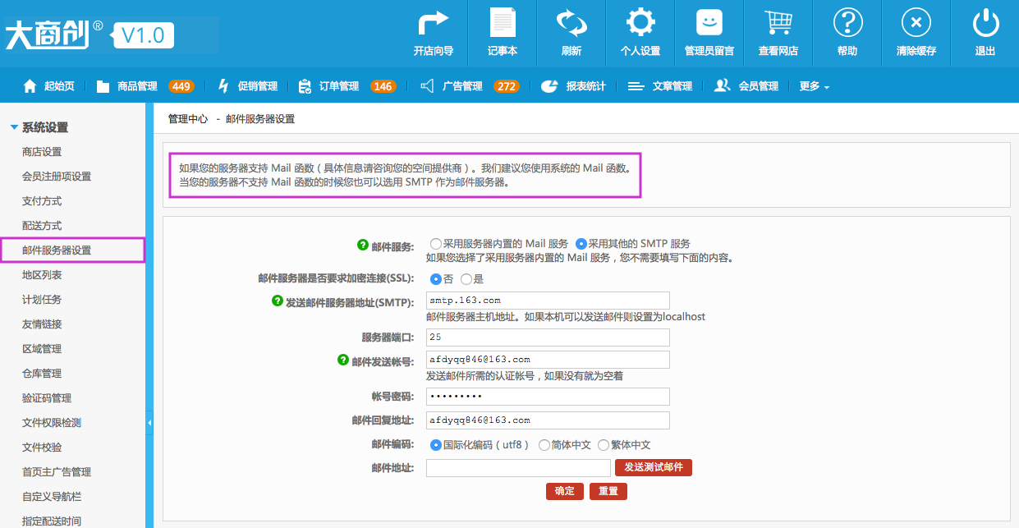Open 支付方式 in the sidebar
This screenshot has width=1019, height=528.
pos(42,201)
